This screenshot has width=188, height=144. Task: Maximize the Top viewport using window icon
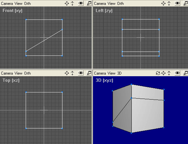pyautogui.click(x=89, y=73)
